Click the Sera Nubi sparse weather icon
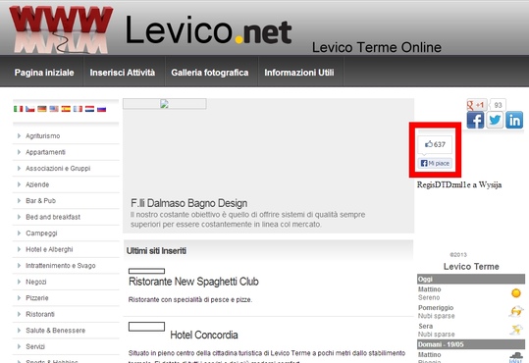529x363 pixels. (x=516, y=330)
